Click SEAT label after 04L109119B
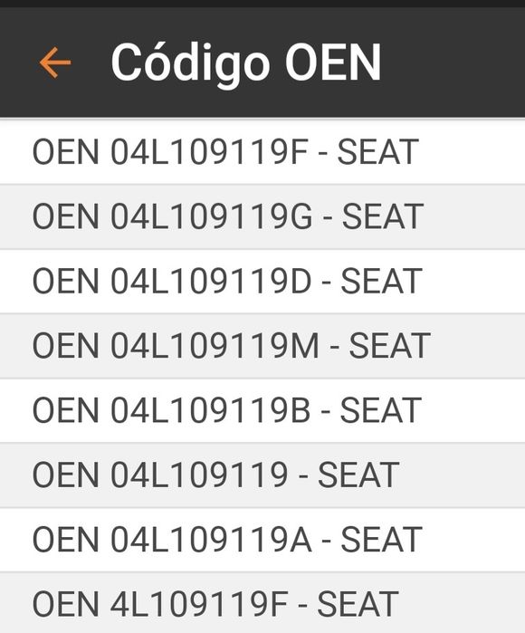This screenshot has width=525, height=633. tap(381, 410)
